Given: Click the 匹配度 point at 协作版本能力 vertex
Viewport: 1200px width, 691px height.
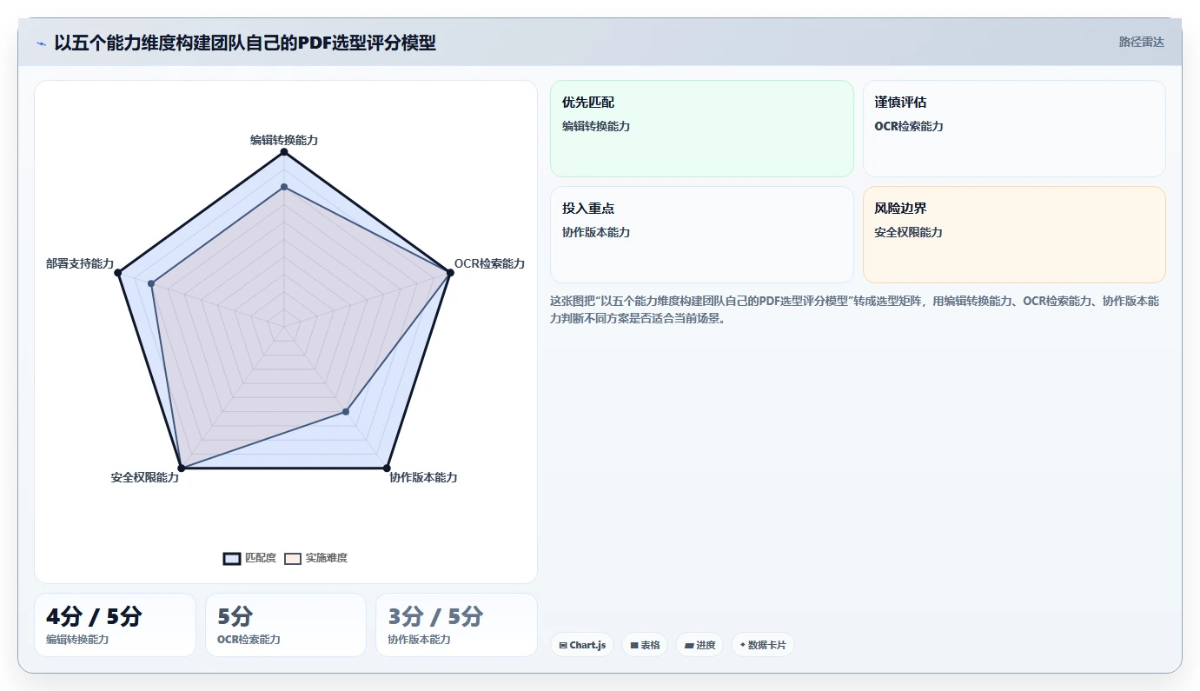Looking at the screenshot, I should pyautogui.click(x=387, y=468).
